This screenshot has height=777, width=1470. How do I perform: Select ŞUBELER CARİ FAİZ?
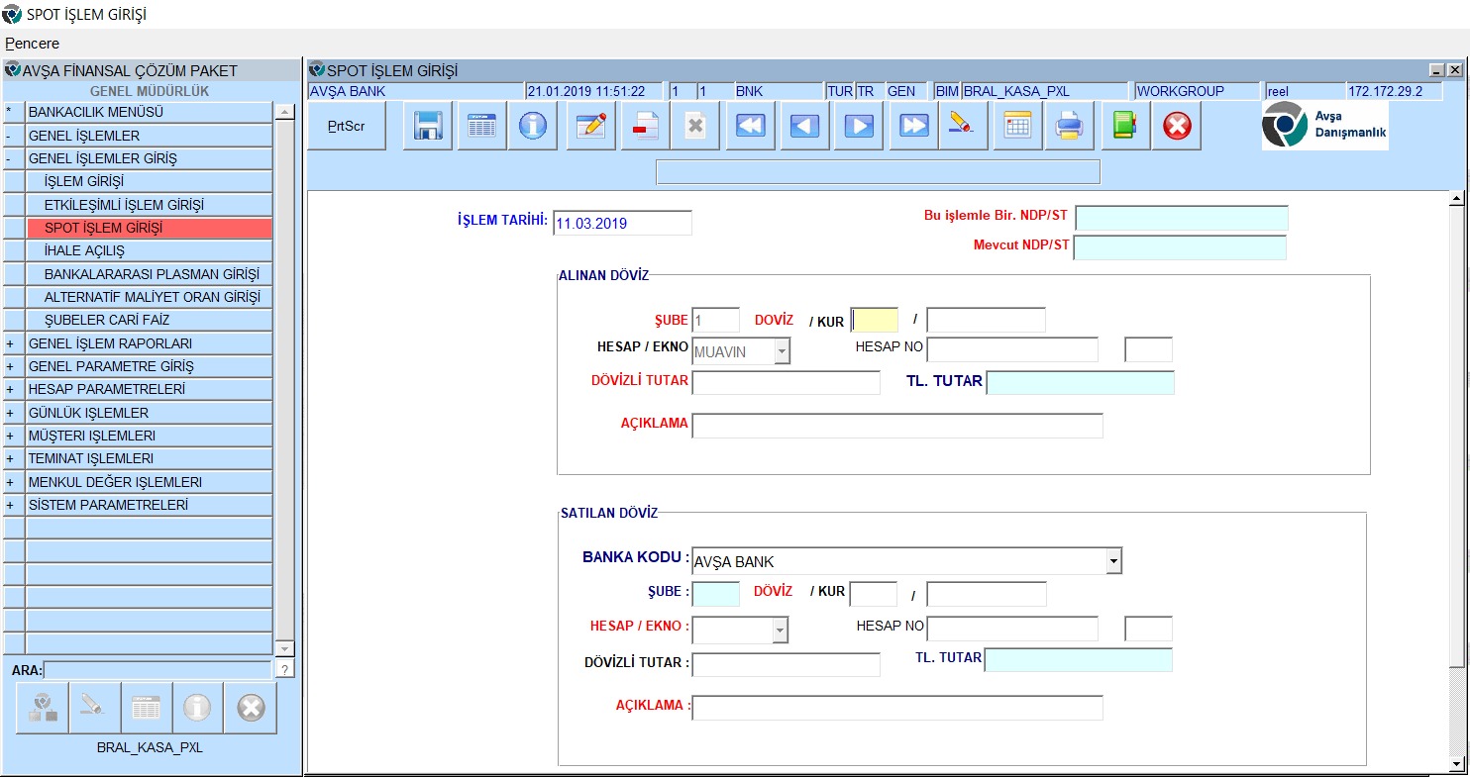point(149,321)
